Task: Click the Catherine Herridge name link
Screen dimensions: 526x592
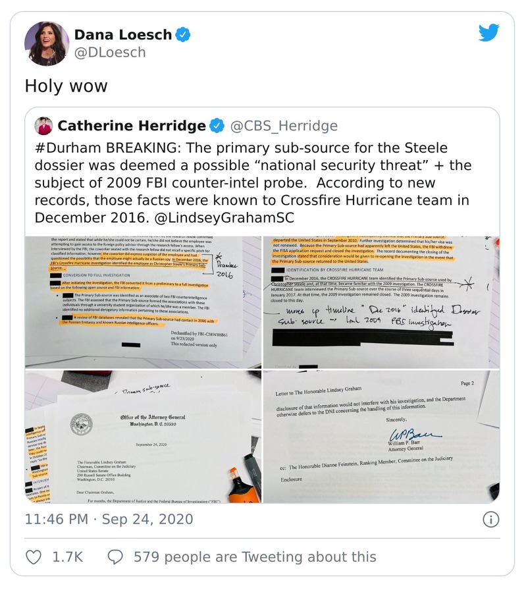Action: click(132, 126)
